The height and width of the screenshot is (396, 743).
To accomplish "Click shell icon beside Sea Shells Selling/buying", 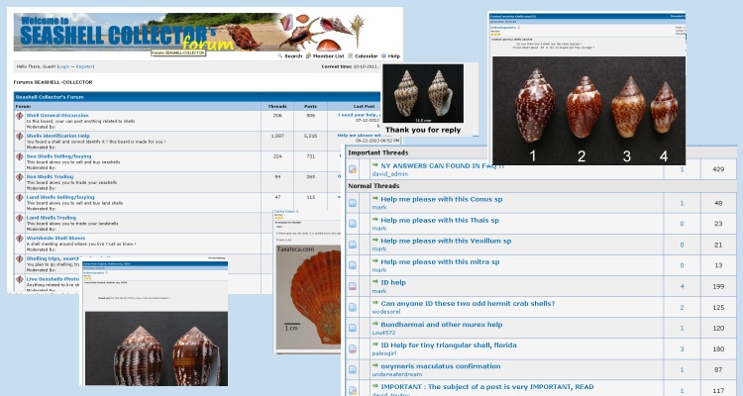I will (x=20, y=156).
